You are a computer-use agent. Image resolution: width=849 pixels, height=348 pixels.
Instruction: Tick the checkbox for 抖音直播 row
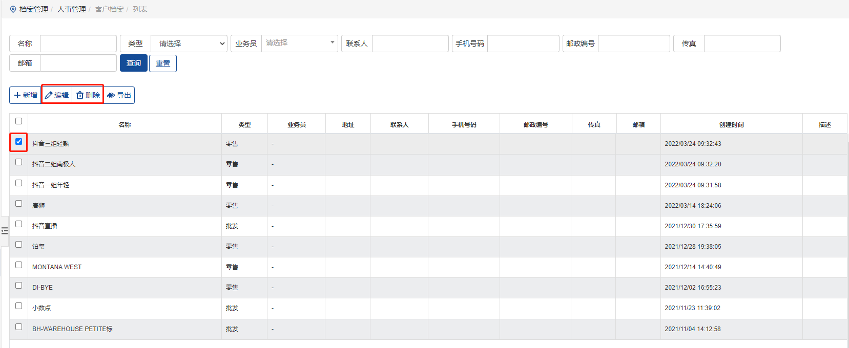tap(19, 224)
